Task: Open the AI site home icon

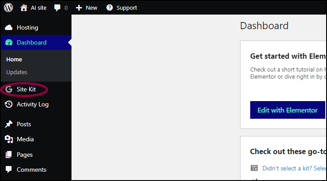Action: (x=24, y=8)
